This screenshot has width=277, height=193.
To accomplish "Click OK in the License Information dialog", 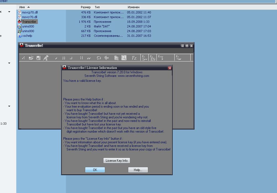I will click(95, 170).
